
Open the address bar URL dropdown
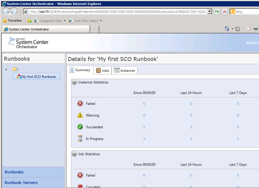pos(210,12)
